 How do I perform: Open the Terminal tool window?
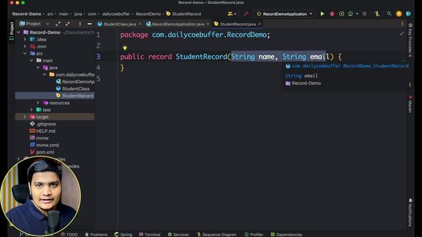(150, 234)
